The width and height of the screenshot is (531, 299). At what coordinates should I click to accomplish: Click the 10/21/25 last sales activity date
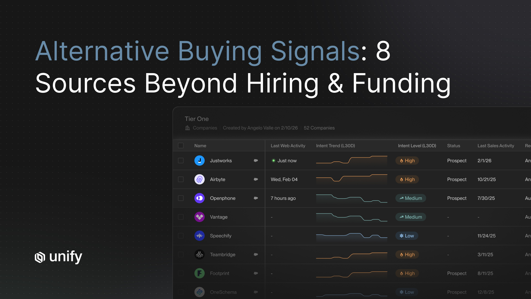486,179
